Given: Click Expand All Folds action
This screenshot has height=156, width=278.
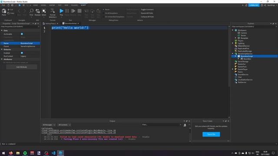Looking at the screenshot, I should 147,13.
